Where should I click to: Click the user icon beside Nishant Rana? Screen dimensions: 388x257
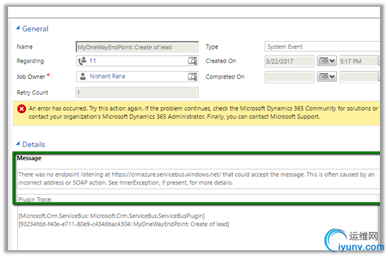coord(83,77)
